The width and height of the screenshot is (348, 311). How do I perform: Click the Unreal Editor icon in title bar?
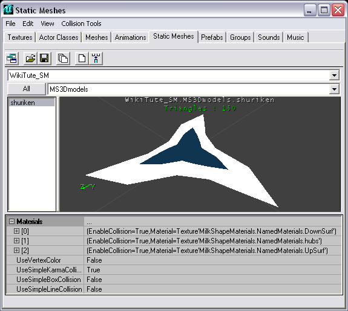pos(8,10)
